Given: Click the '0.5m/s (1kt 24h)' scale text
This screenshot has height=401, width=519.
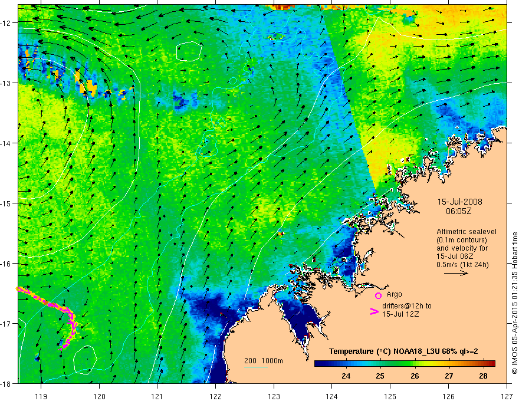Looking at the screenshot, I should point(462,265).
